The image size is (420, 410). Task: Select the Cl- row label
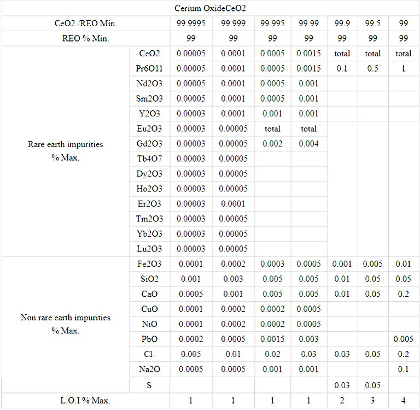(x=149, y=354)
